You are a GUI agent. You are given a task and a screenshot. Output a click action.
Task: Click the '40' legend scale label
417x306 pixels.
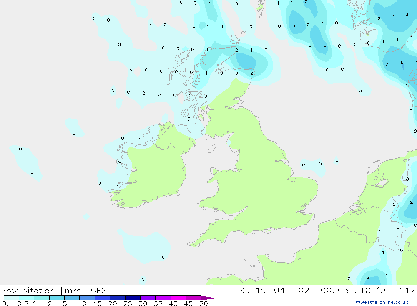(x=173, y=303)
